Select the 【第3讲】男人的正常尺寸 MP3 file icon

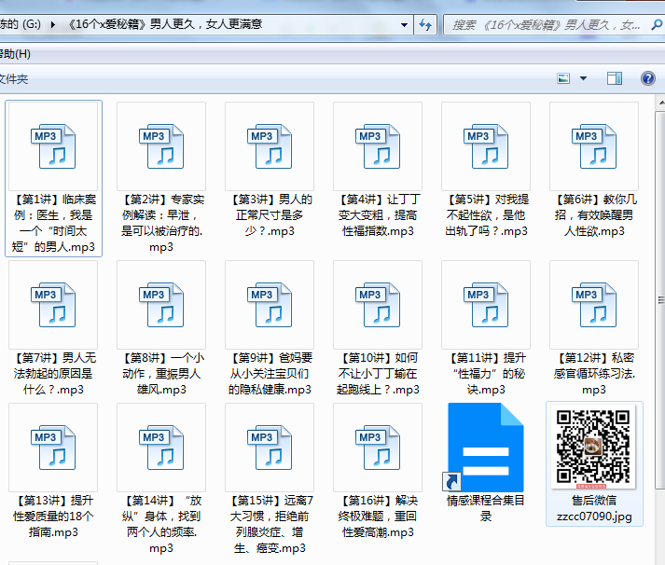(270, 146)
